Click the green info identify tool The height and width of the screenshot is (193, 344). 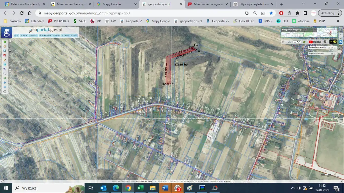coord(5,42)
